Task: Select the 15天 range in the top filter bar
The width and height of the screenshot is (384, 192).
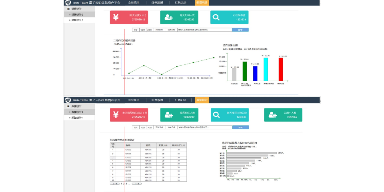Action: pos(143,30)
